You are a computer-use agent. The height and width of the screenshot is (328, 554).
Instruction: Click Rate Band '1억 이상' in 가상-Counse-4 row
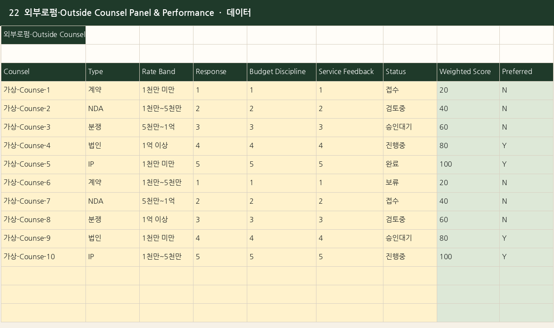[x=166, y=146]
